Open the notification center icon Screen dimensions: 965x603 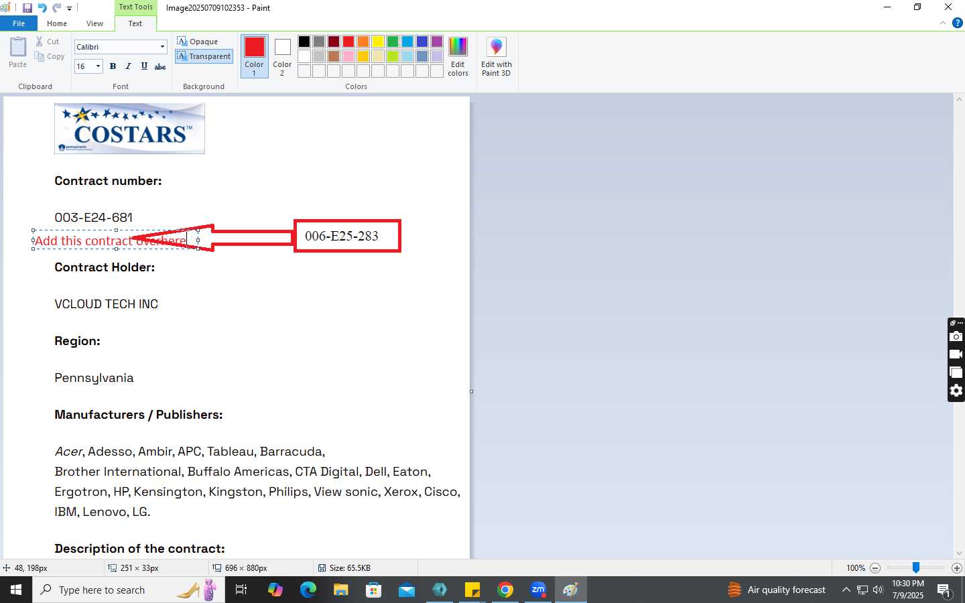tap(944, 590)
